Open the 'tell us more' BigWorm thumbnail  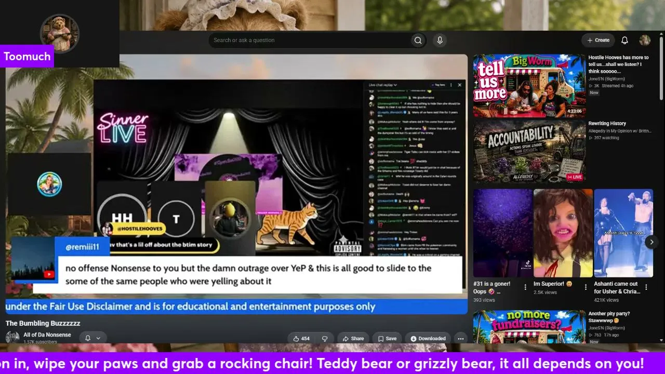pyautogui.click(x=529, y=86)
